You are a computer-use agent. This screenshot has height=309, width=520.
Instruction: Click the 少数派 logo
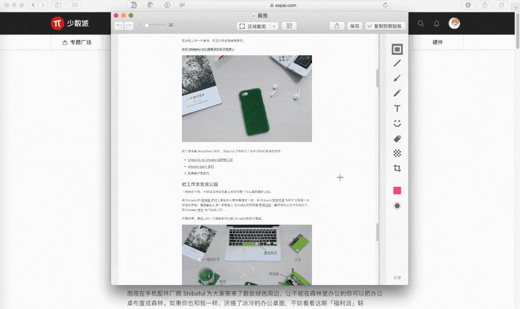point(70,23)
